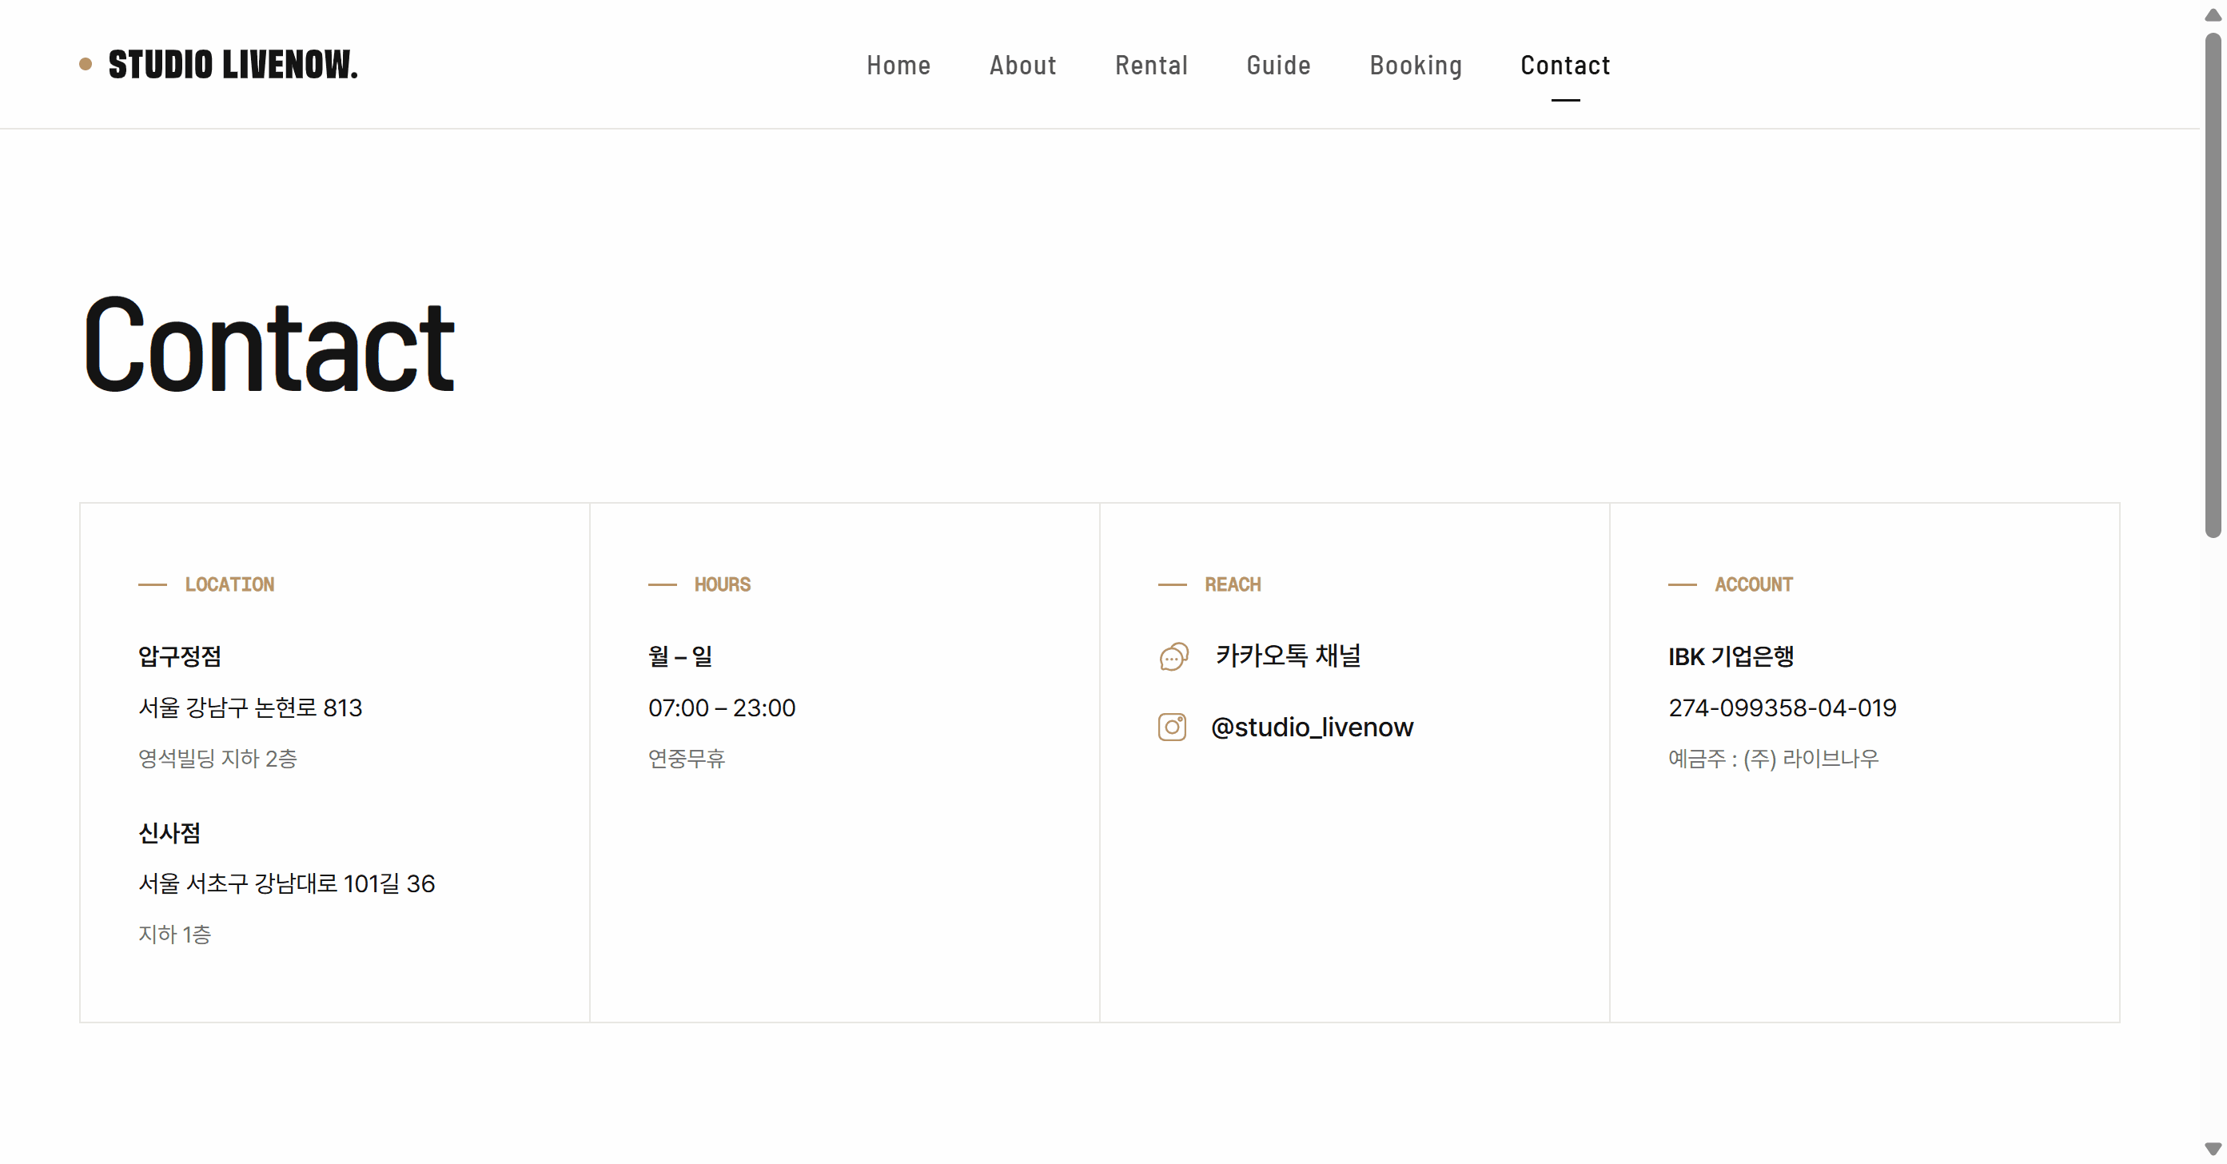
Task: Open the 카카오톡 채널 link
Action: pyautogui.click(x=1287, y=656)
